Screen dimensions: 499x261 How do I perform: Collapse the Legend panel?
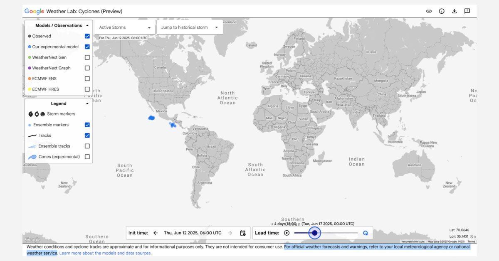click(x=87, y=103)
